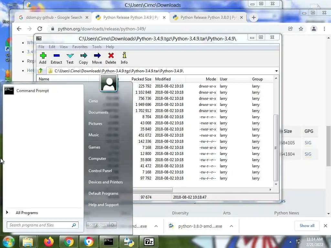The width and height of the screenshot is (331, 248).
Task: Click the user account picture in Start menu
Action: click(x=109, y=83)
